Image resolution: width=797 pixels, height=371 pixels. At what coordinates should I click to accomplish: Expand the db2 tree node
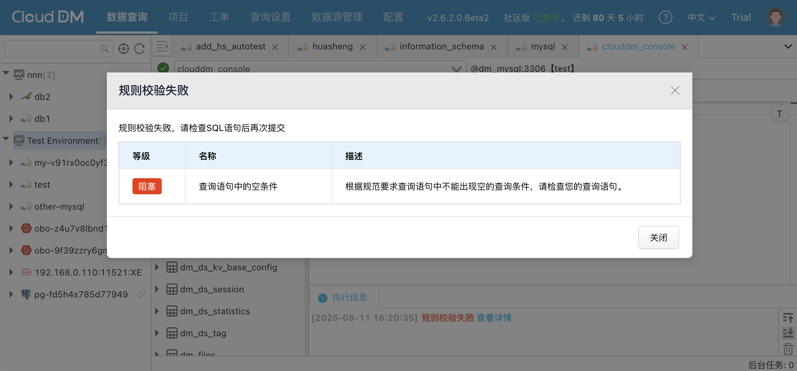click(11, 97)
